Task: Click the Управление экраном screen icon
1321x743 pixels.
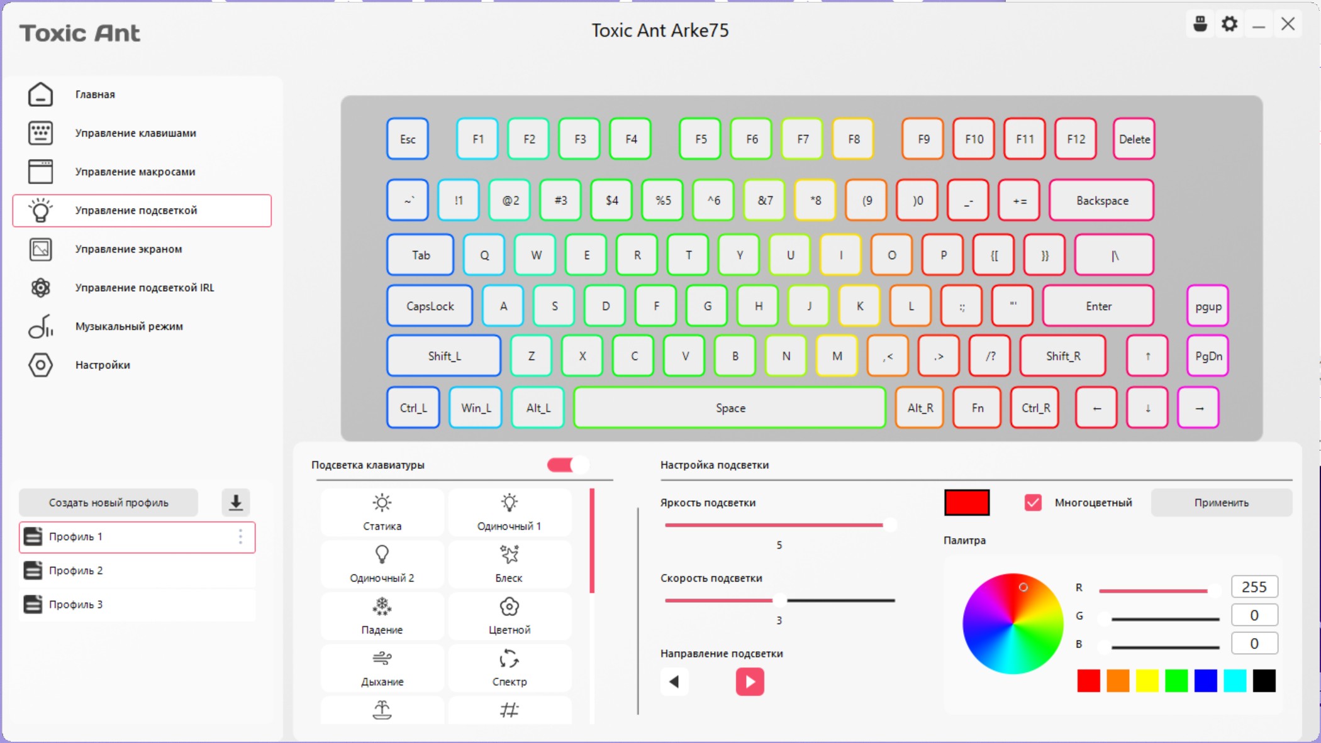Action: (40, 249)
